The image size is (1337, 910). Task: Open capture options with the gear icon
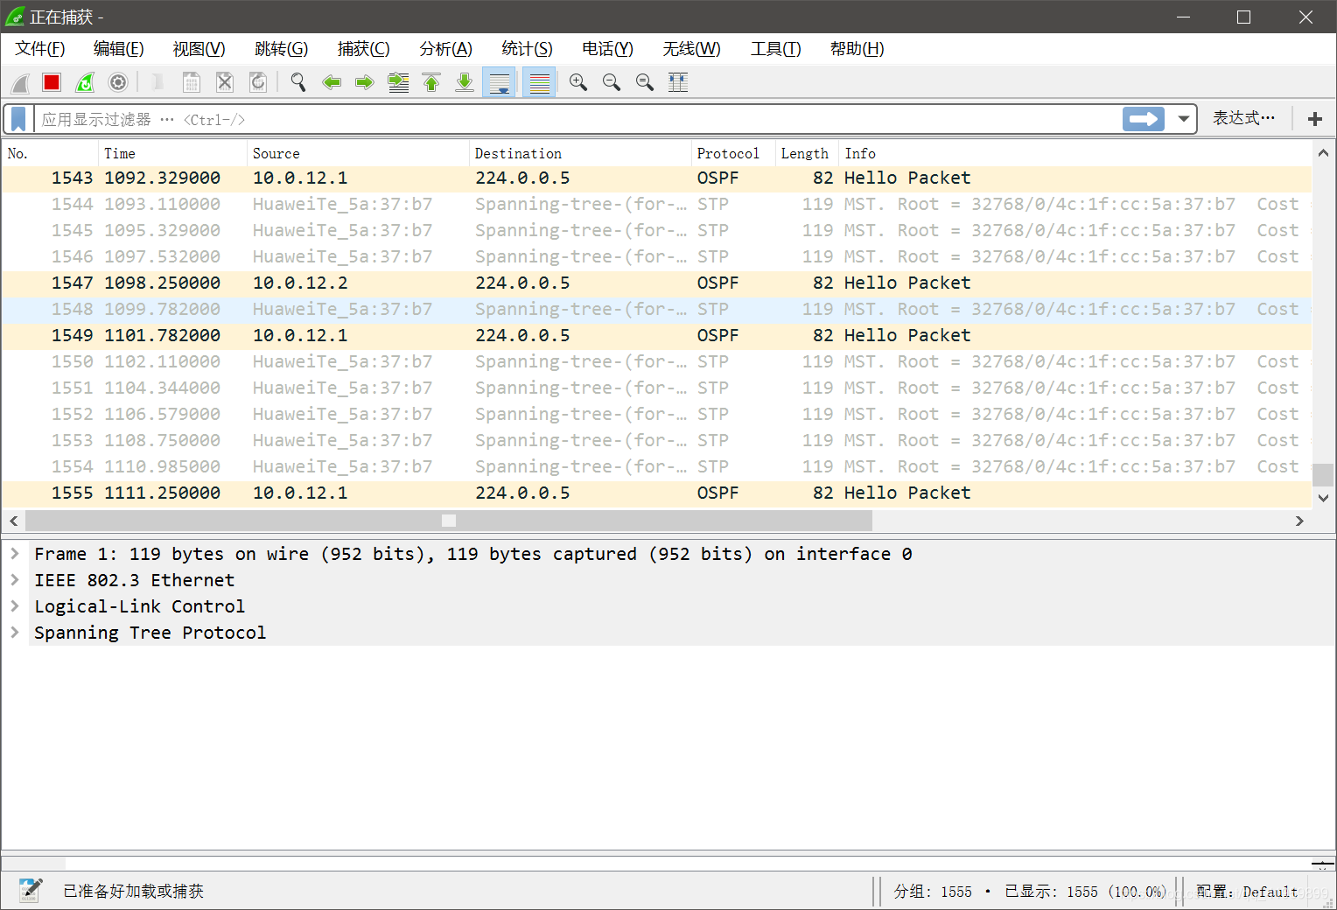coord(118,81)
